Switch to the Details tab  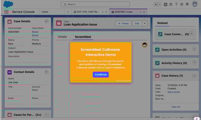[x=62, y=37]
